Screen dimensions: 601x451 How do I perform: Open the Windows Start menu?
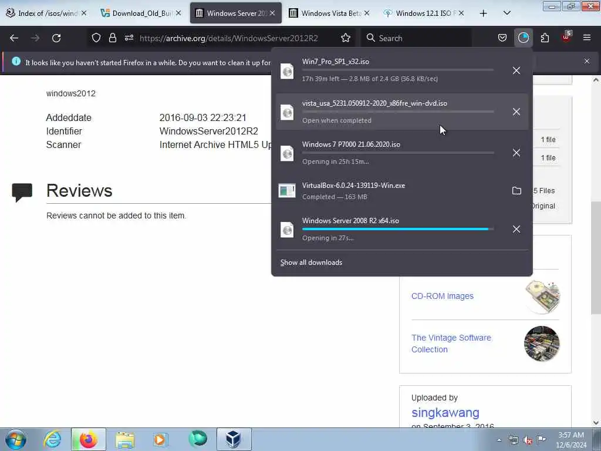click(16, 439)
